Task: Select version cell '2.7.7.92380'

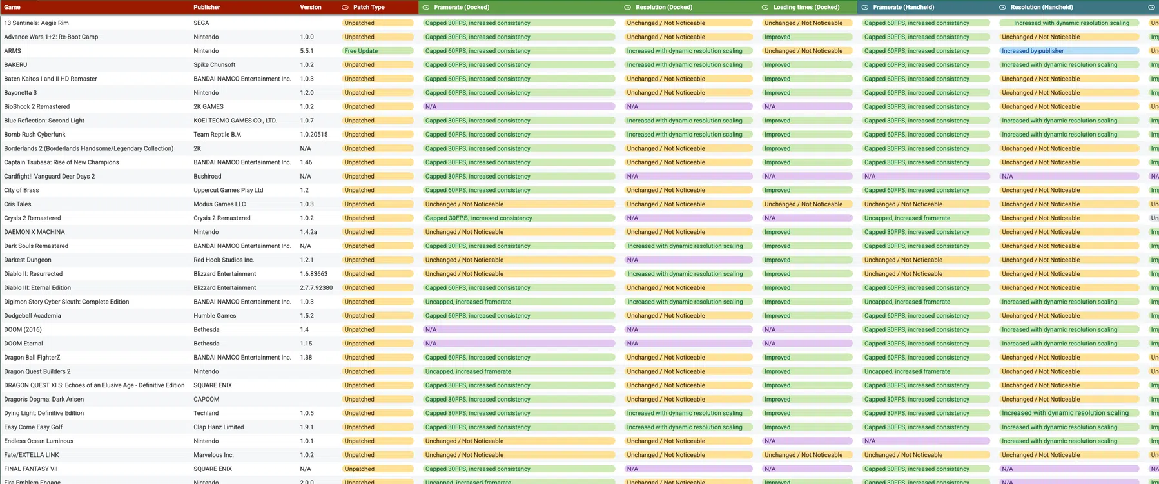Action: [317, 288]
